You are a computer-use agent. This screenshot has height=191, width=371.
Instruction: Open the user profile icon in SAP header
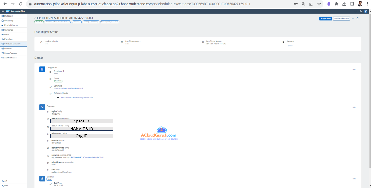(x=366, y=11)
